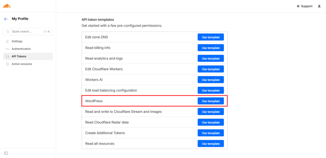
Task: Click the API Tokens braces icon
Action: 8,56
